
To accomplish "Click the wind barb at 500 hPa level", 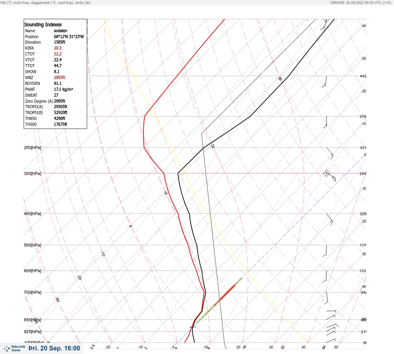I will click(324, 251).
